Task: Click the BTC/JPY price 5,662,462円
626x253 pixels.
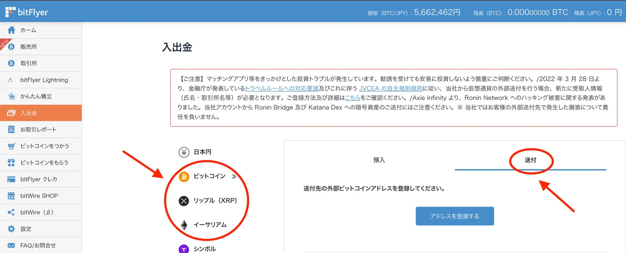Action: 437,12
